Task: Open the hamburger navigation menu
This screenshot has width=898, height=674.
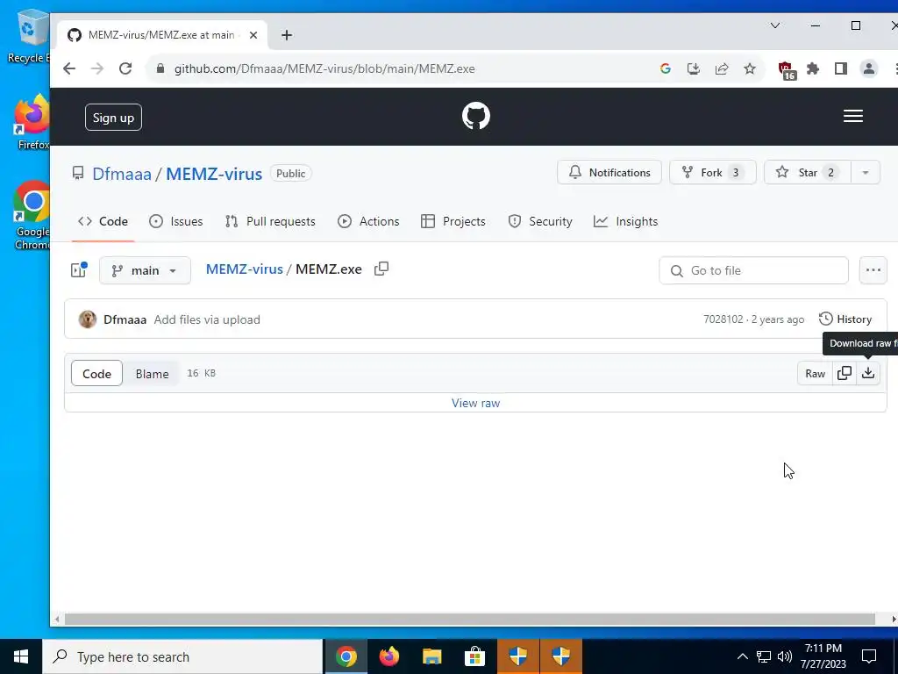Action: click(x=852, y=116)
